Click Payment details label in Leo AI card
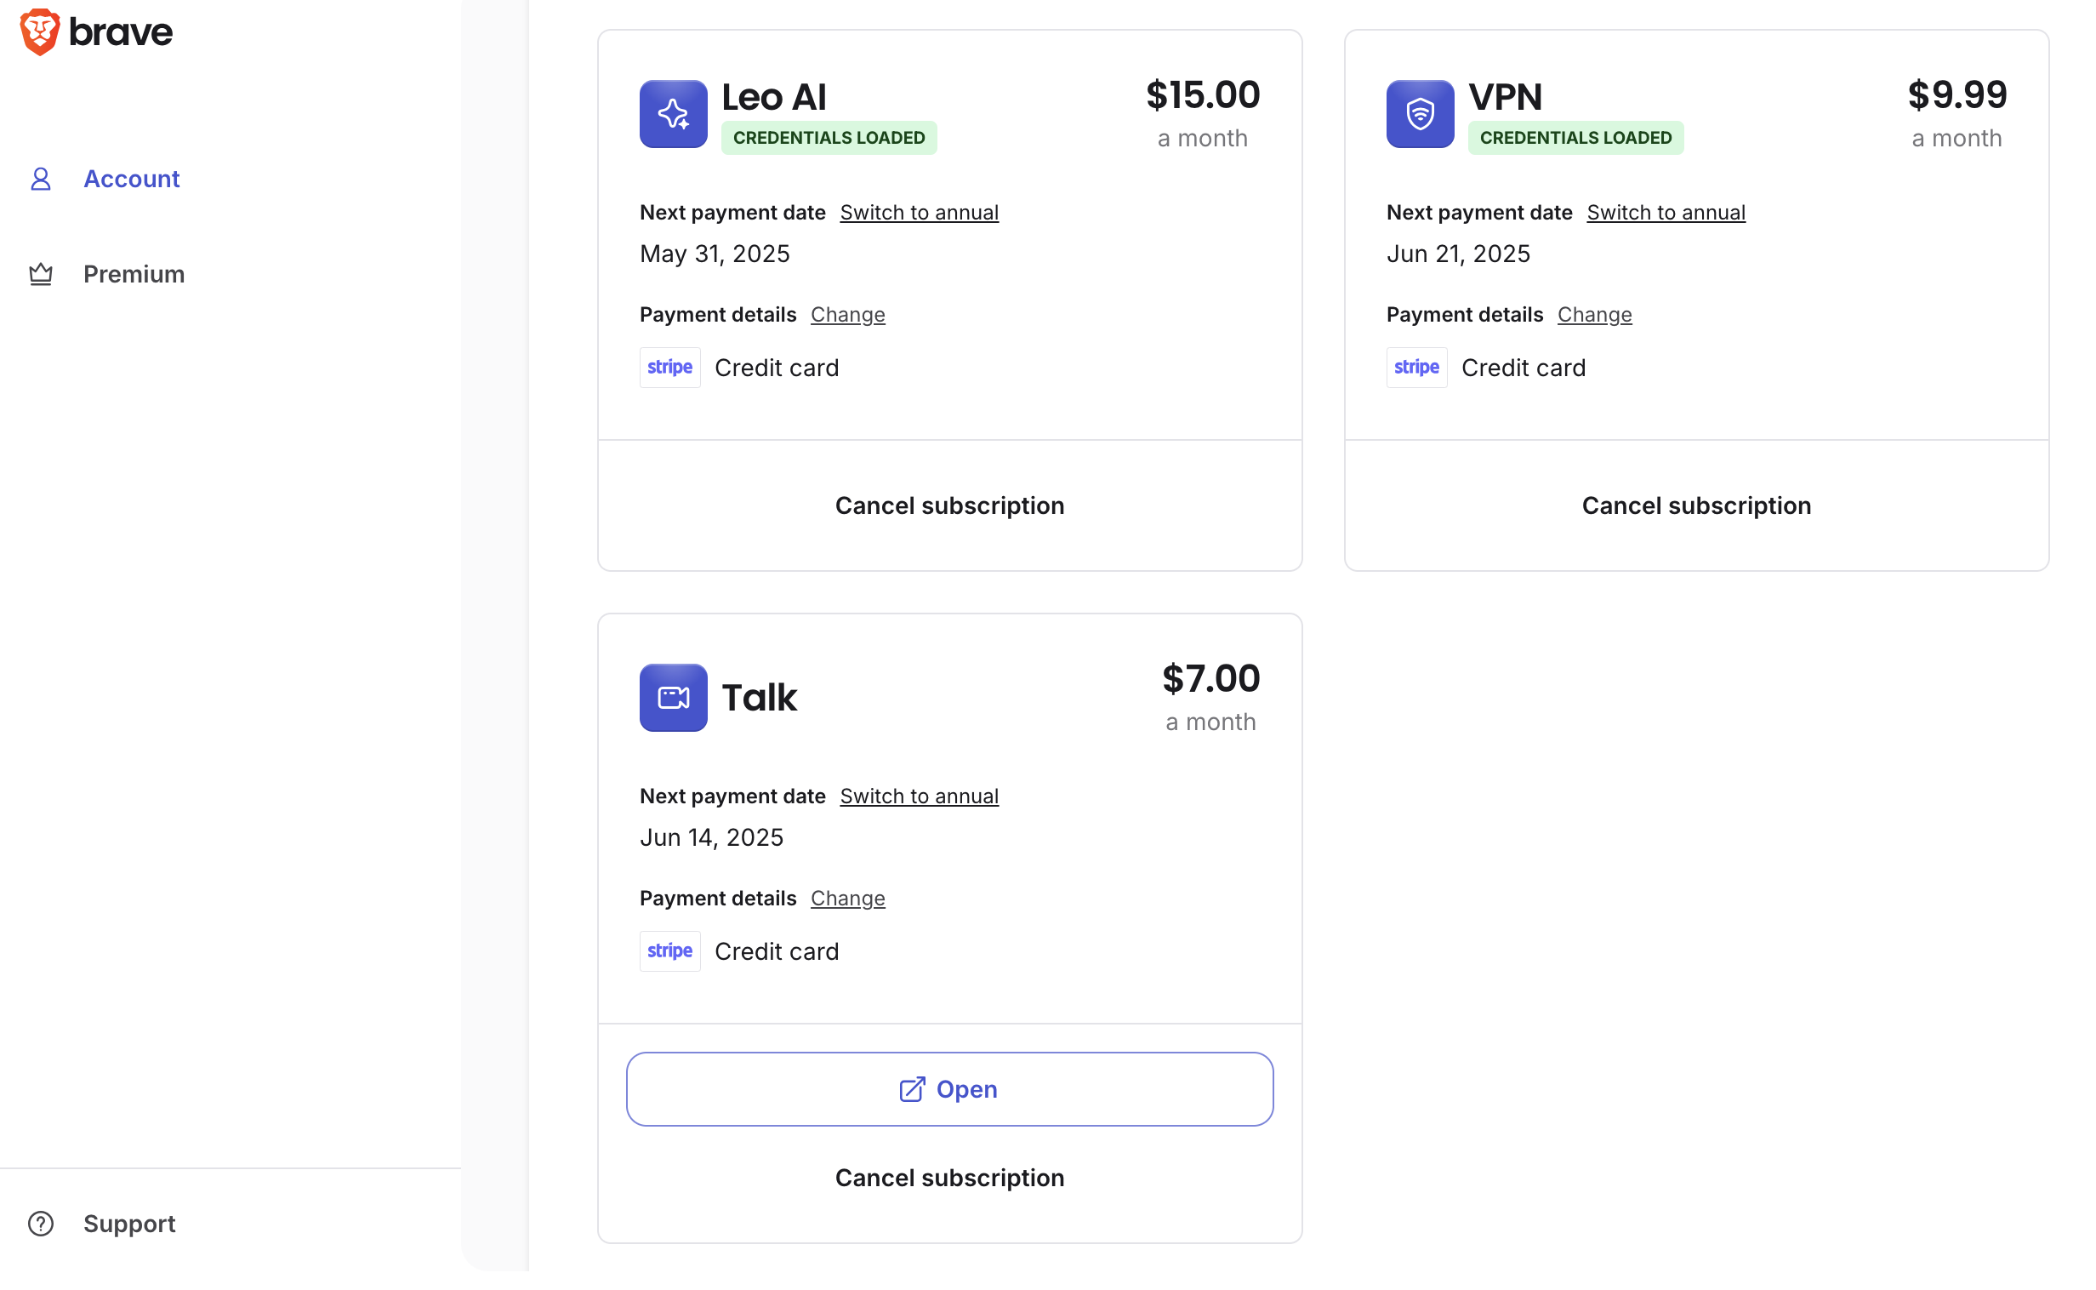The image size is (2096, 1290). [718, 315]
